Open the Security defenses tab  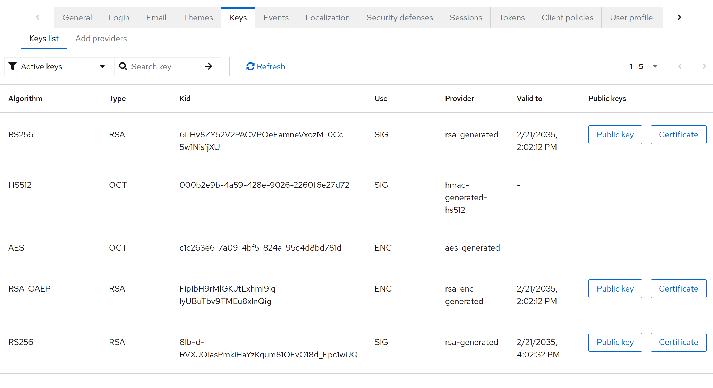pos(399,18)
